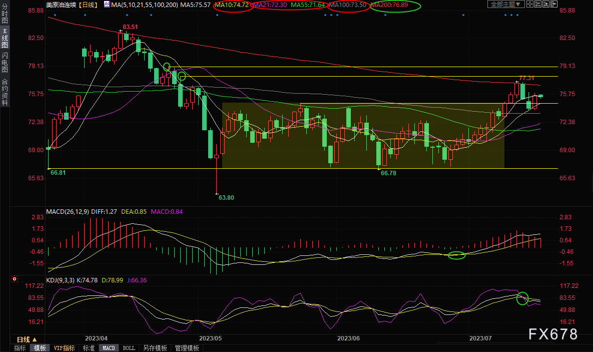This screenshot has height=352, width=593.
Task: Click the MA200:76.89 value label
Action: [x=389, y=5]
